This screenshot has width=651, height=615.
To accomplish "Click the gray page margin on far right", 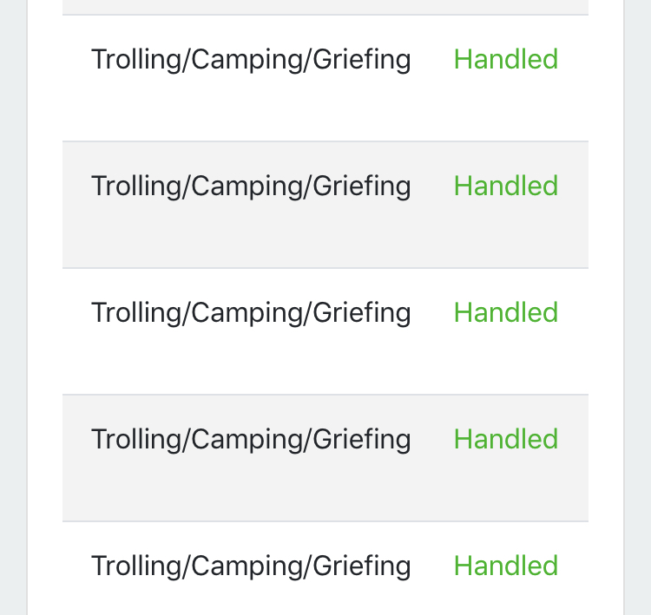I will 638,307.
